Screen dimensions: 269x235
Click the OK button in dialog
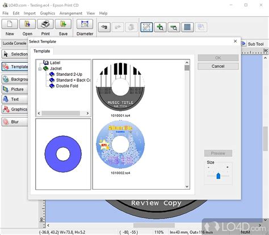tap(218, 58)
